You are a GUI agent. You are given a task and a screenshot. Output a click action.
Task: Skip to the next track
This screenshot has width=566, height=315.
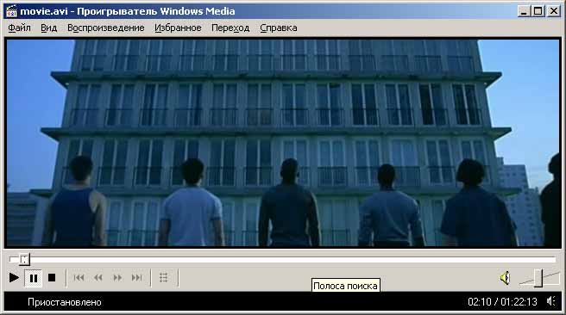tap(137, 277)
